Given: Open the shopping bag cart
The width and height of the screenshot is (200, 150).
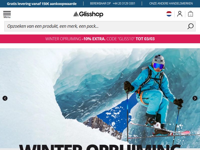Looking at the screenshot, I should tap(190, 14).
